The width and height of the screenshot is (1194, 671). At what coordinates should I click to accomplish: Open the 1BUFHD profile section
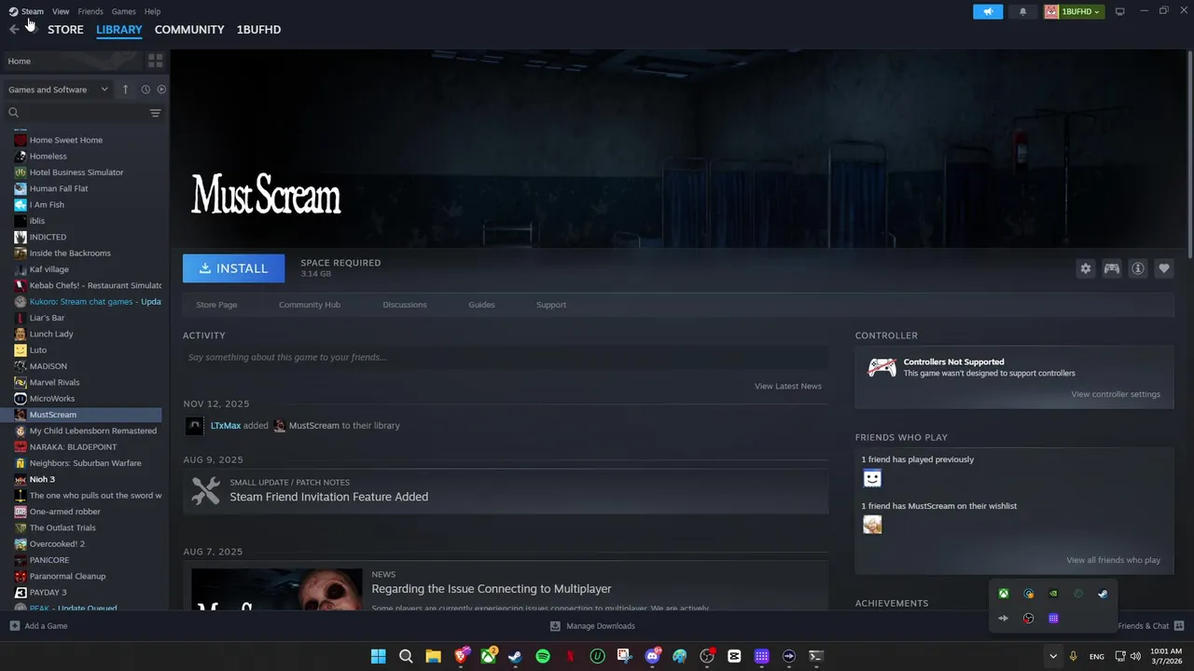click(258, 30)
